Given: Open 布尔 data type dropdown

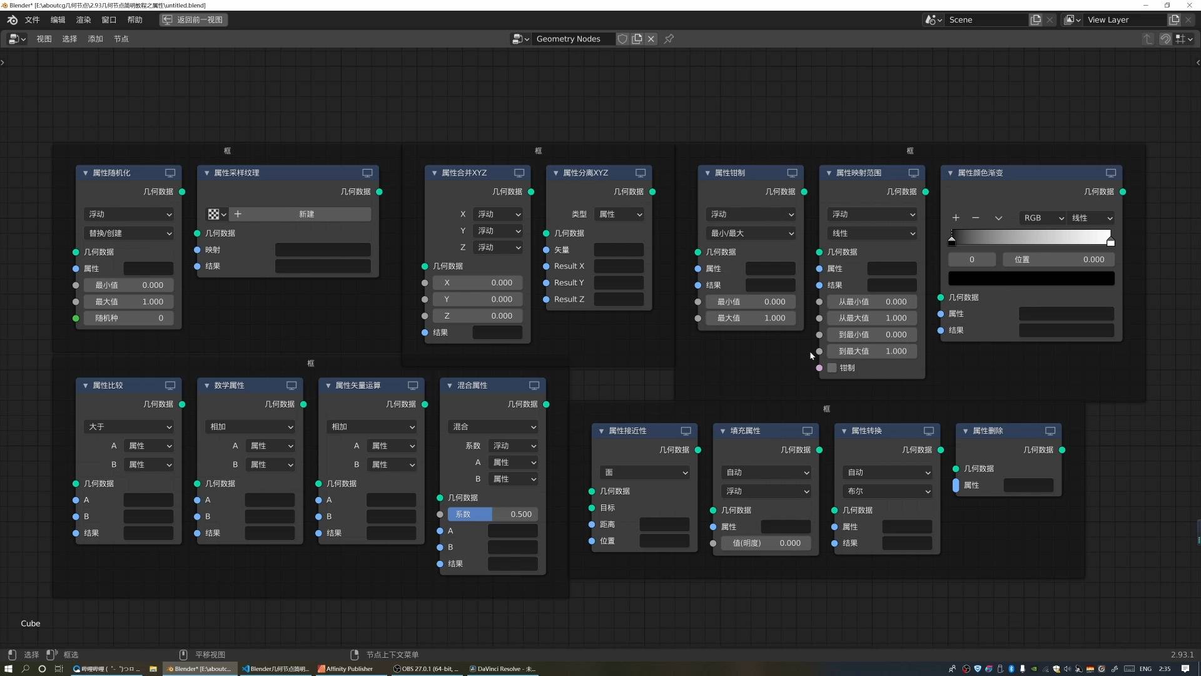Looking at the screenshot, I should tap(887, 491).
